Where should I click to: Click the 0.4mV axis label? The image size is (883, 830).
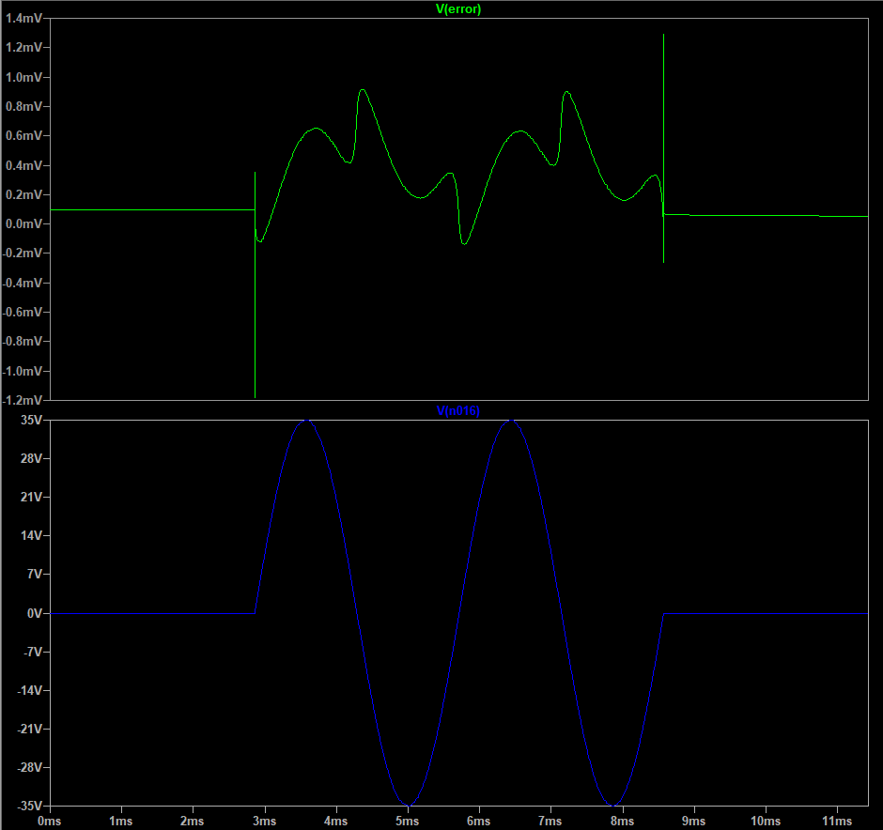click(x=23, y=165)
